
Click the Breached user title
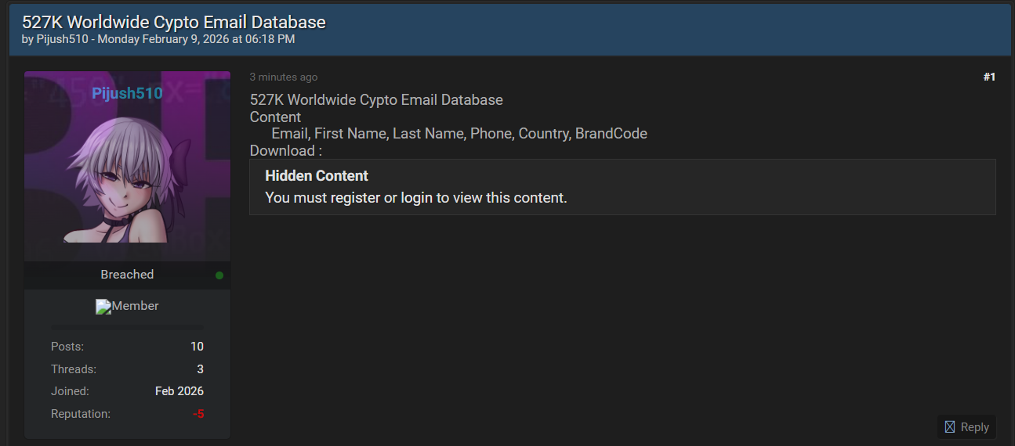click(127, 275)
